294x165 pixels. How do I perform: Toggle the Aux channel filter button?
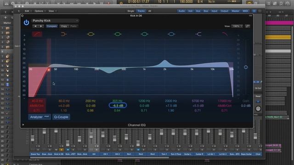pyautogui.click(x=198, y=11)
